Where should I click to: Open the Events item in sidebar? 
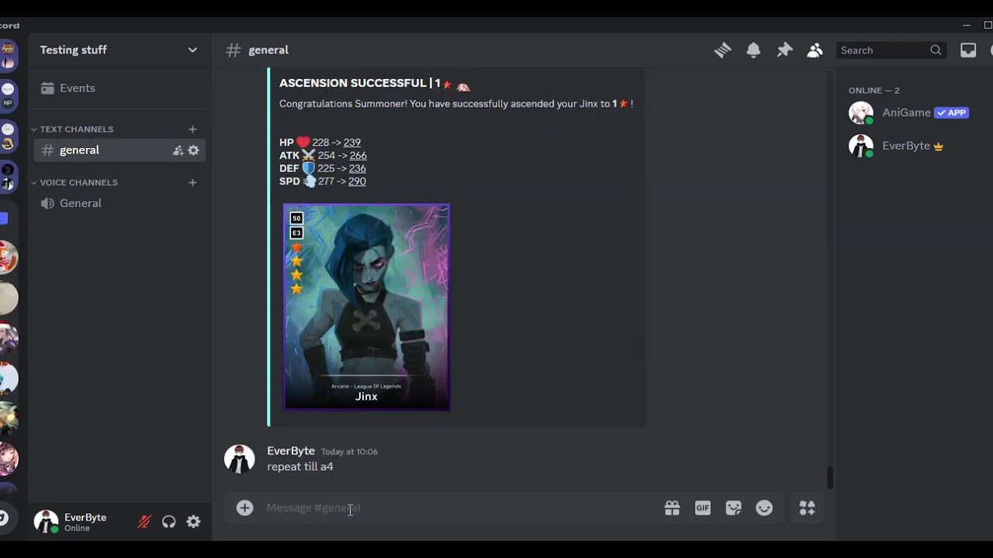tap(77, 88)
